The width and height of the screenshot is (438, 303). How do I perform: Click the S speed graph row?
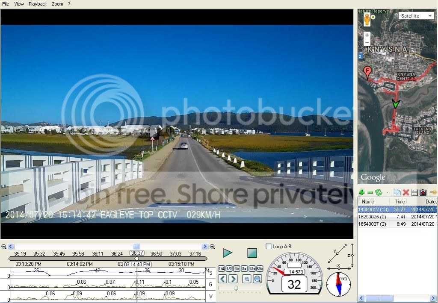click(108, 273)
